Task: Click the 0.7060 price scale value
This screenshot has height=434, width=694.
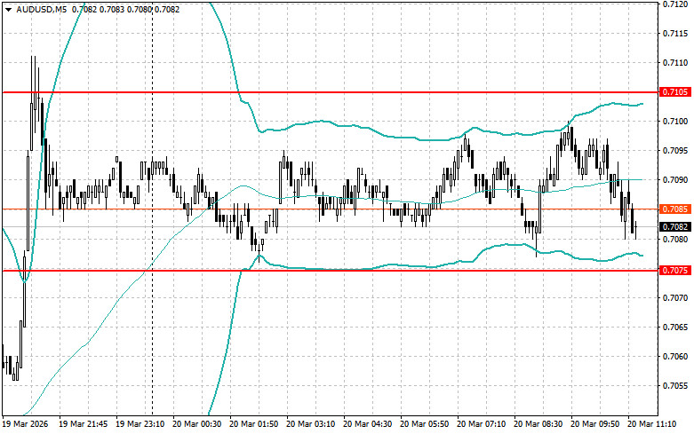Action: (x=675, y=356)
